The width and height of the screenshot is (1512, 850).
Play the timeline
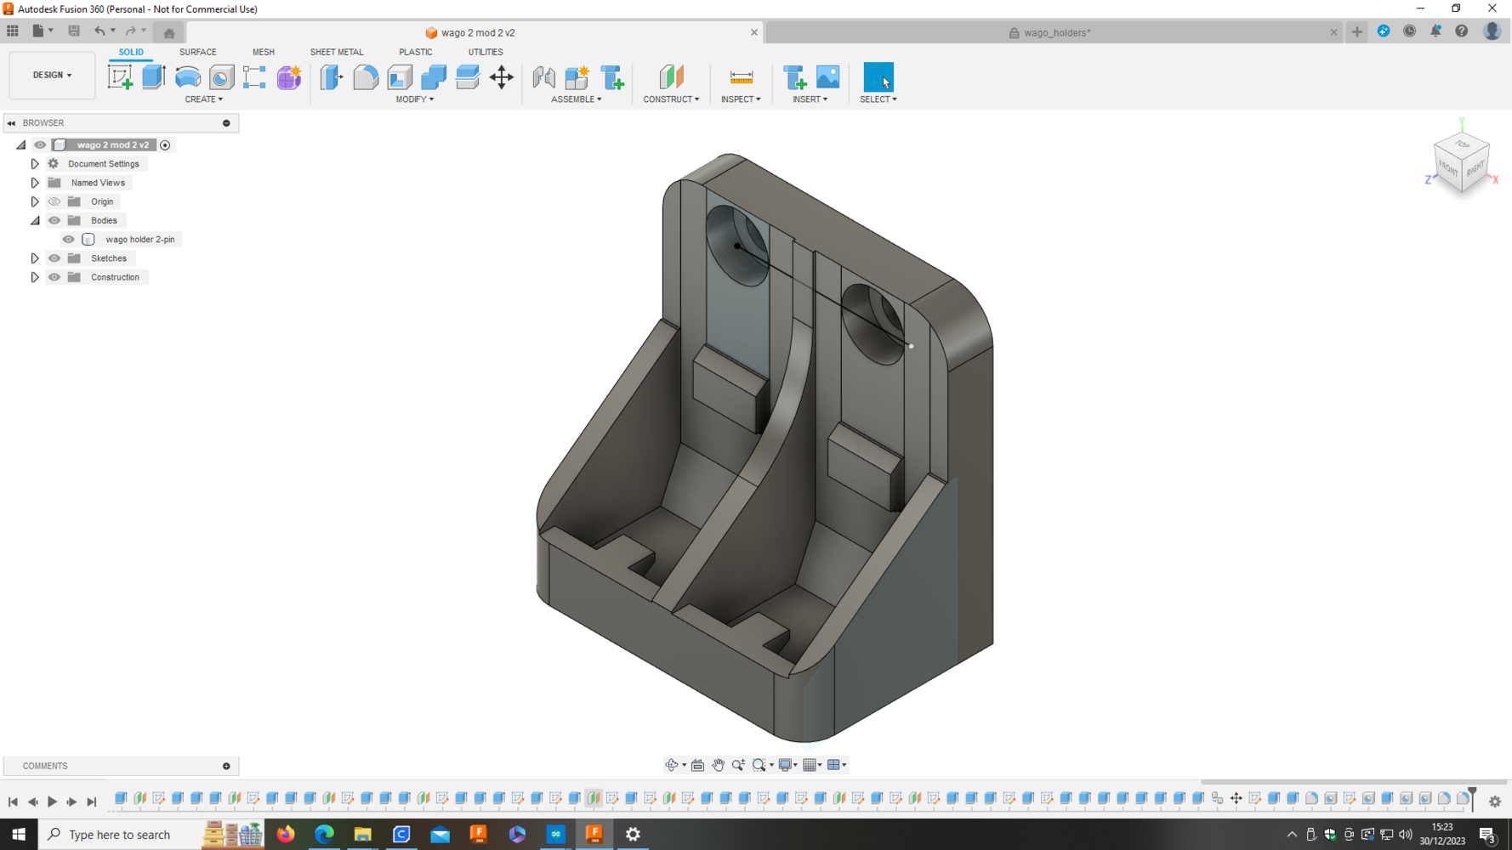(52, 802)
